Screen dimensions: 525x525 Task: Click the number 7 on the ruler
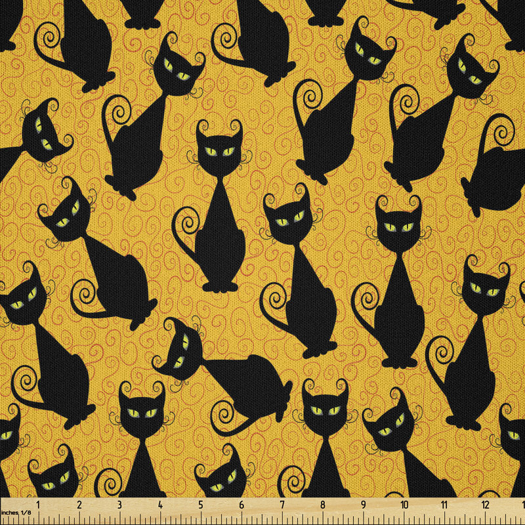[282, 505]
